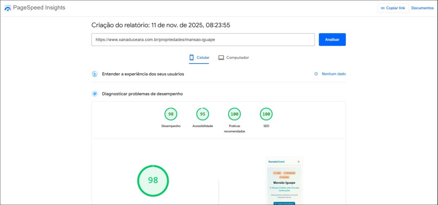
Task: Click the user experience section icon
Action: (x=95, y=74)
